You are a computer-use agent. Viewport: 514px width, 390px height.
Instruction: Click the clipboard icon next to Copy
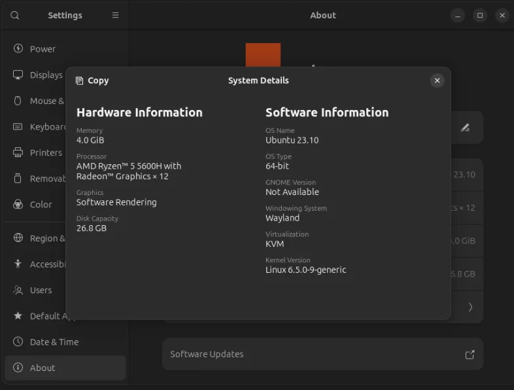tap(79, 80)
